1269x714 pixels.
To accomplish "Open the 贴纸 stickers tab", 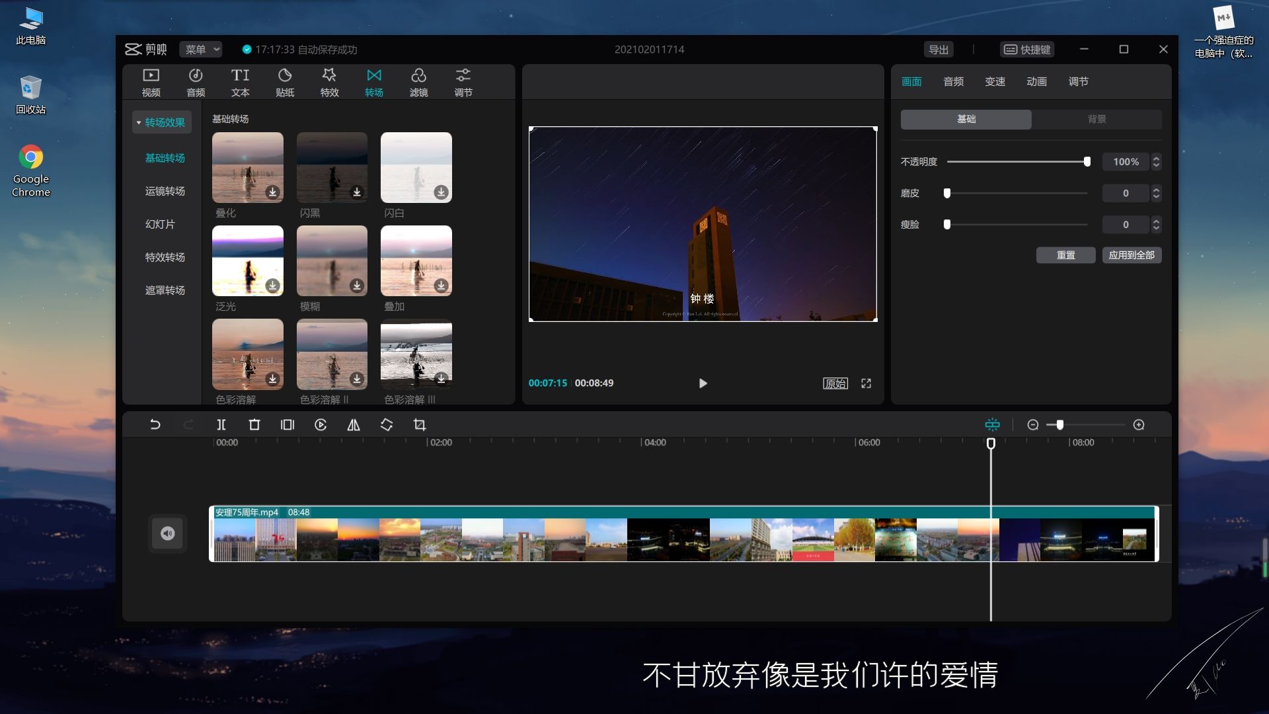I will [x=285, y=83].
